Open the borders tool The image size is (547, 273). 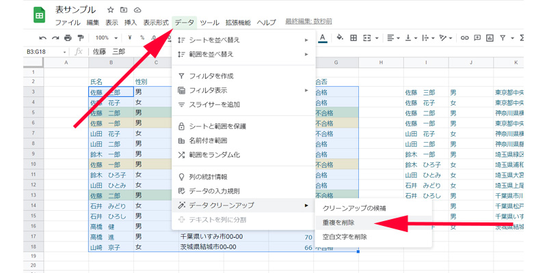(353, 38)
